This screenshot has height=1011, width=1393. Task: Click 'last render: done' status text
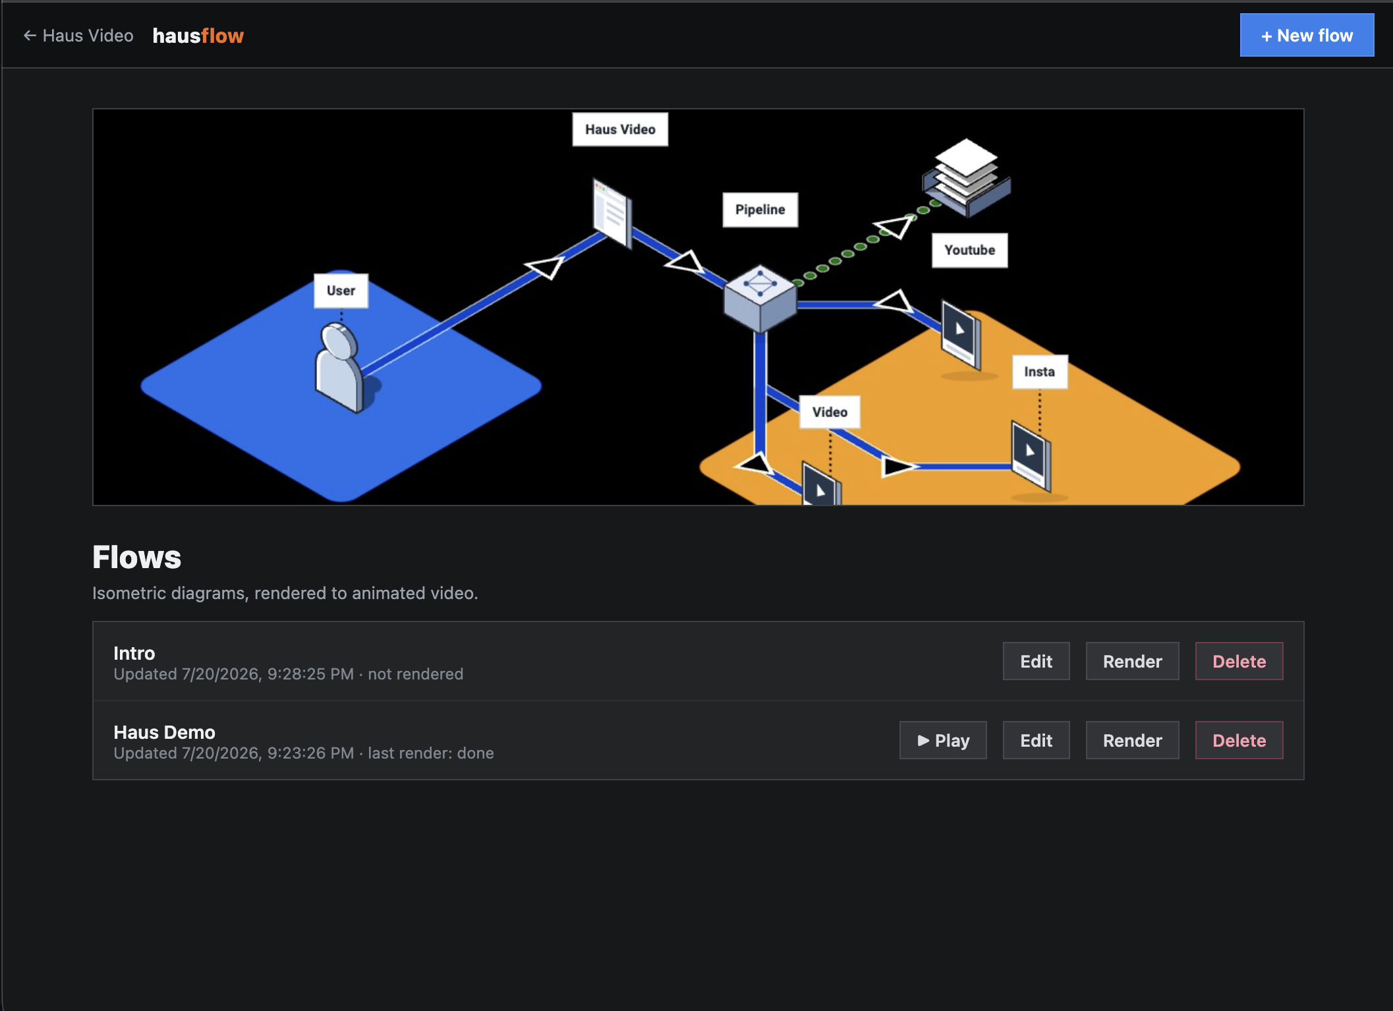431,753
